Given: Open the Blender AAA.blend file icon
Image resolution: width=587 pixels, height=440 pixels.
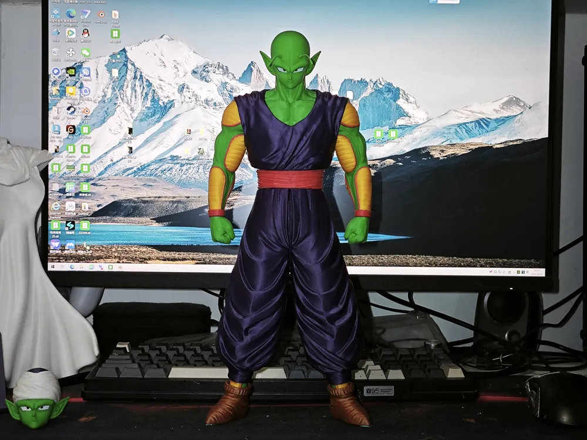Looking at the screenshot, I should 101,15.
